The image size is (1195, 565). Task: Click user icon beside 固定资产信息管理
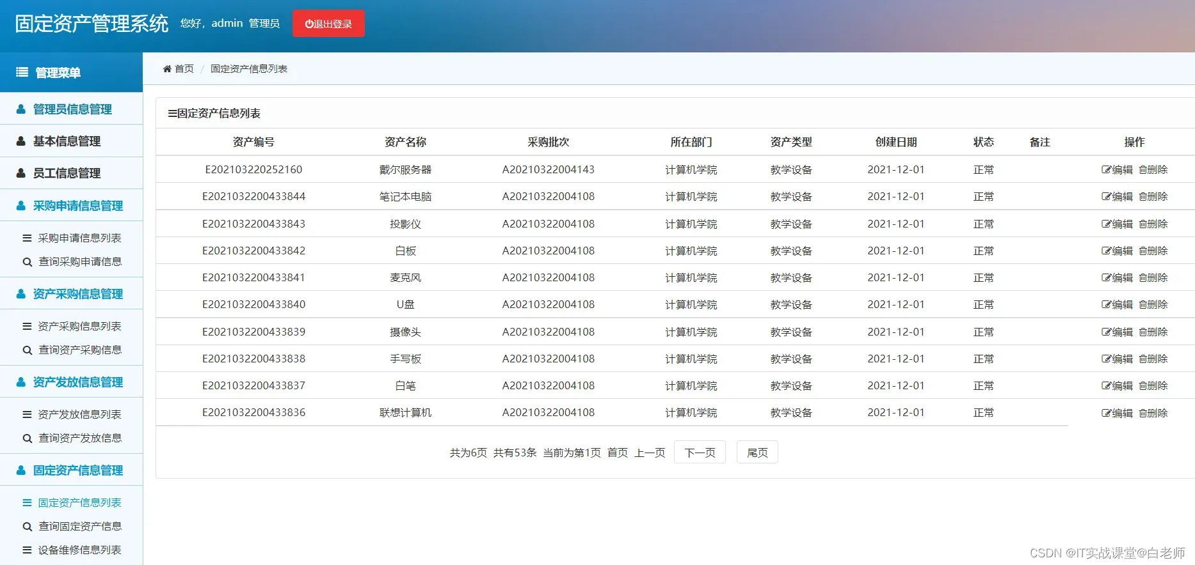click(x=21, y=470)
